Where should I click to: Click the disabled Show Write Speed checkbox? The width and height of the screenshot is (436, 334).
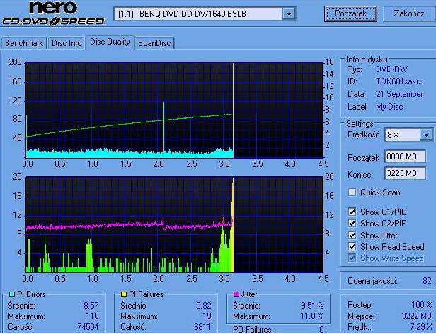[x=352, y=258]
